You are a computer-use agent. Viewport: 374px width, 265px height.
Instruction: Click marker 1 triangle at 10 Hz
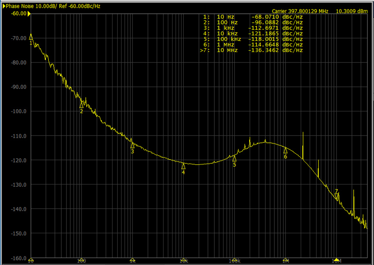tap(31, 37)
